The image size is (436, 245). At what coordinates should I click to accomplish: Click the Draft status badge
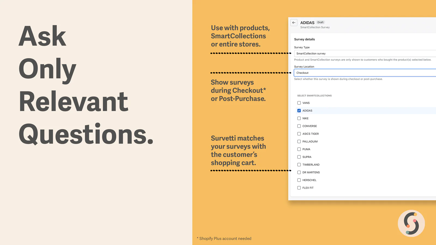point(320,22)
